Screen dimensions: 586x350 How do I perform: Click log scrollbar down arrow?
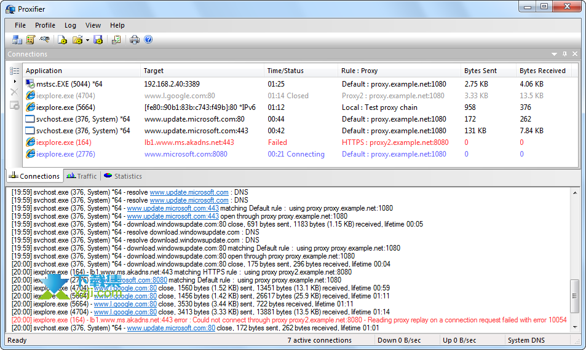pyautogui.click(x=575, y=327)
